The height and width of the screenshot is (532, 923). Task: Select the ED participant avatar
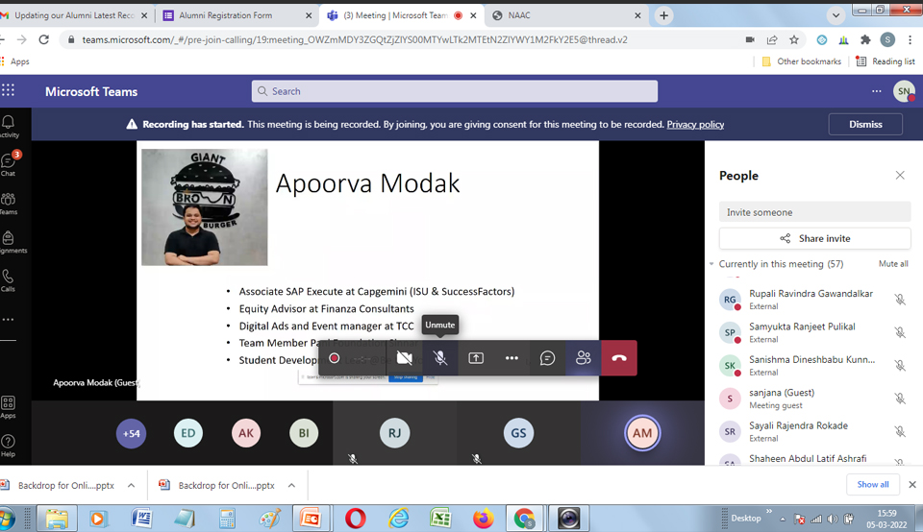(x=188, y=433)
